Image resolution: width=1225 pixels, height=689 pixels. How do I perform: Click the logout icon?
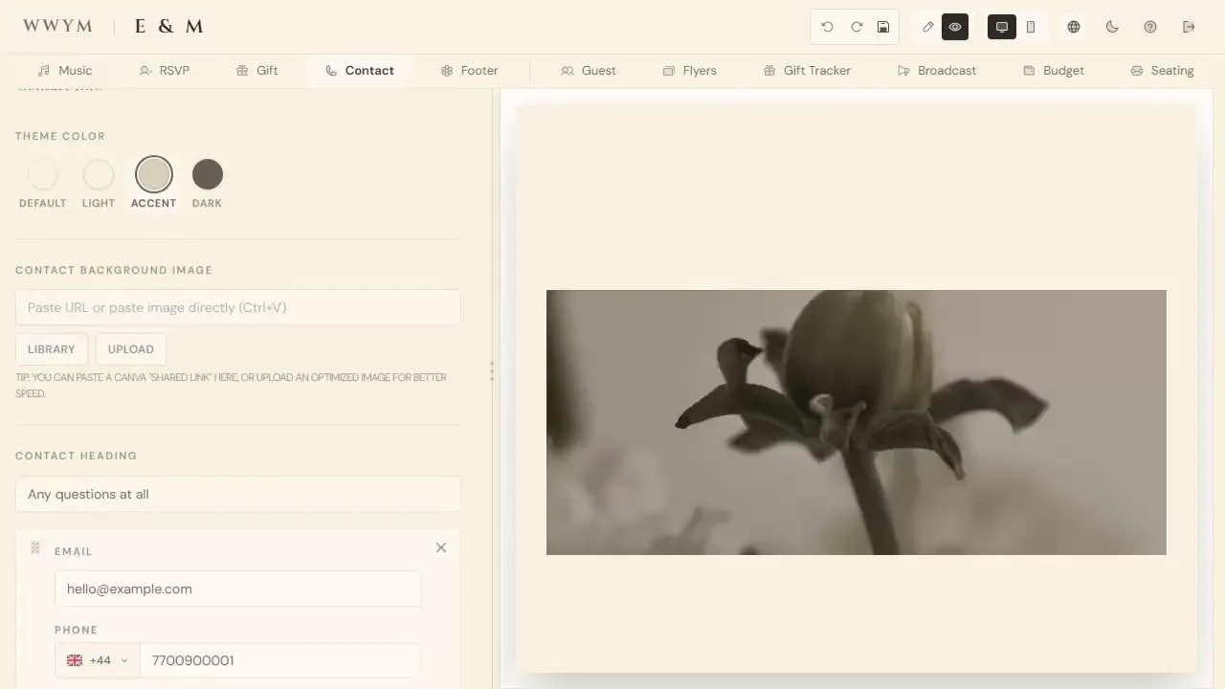pyautogui.click(x=1189, y=27)
